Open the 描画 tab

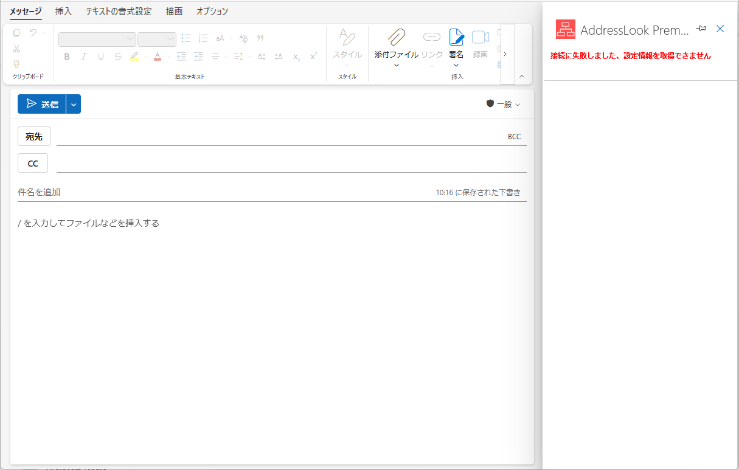click(x=174, y=12)
